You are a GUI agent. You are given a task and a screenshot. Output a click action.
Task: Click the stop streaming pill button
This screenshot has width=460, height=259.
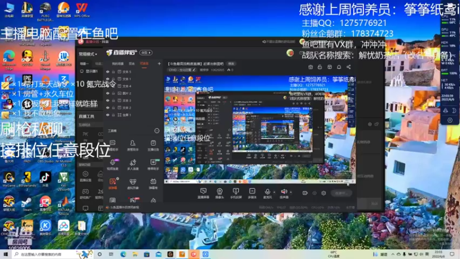click(341, 193)
